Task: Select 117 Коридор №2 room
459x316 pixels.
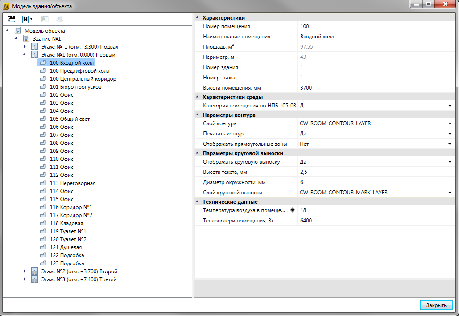Action: [71, 215]
